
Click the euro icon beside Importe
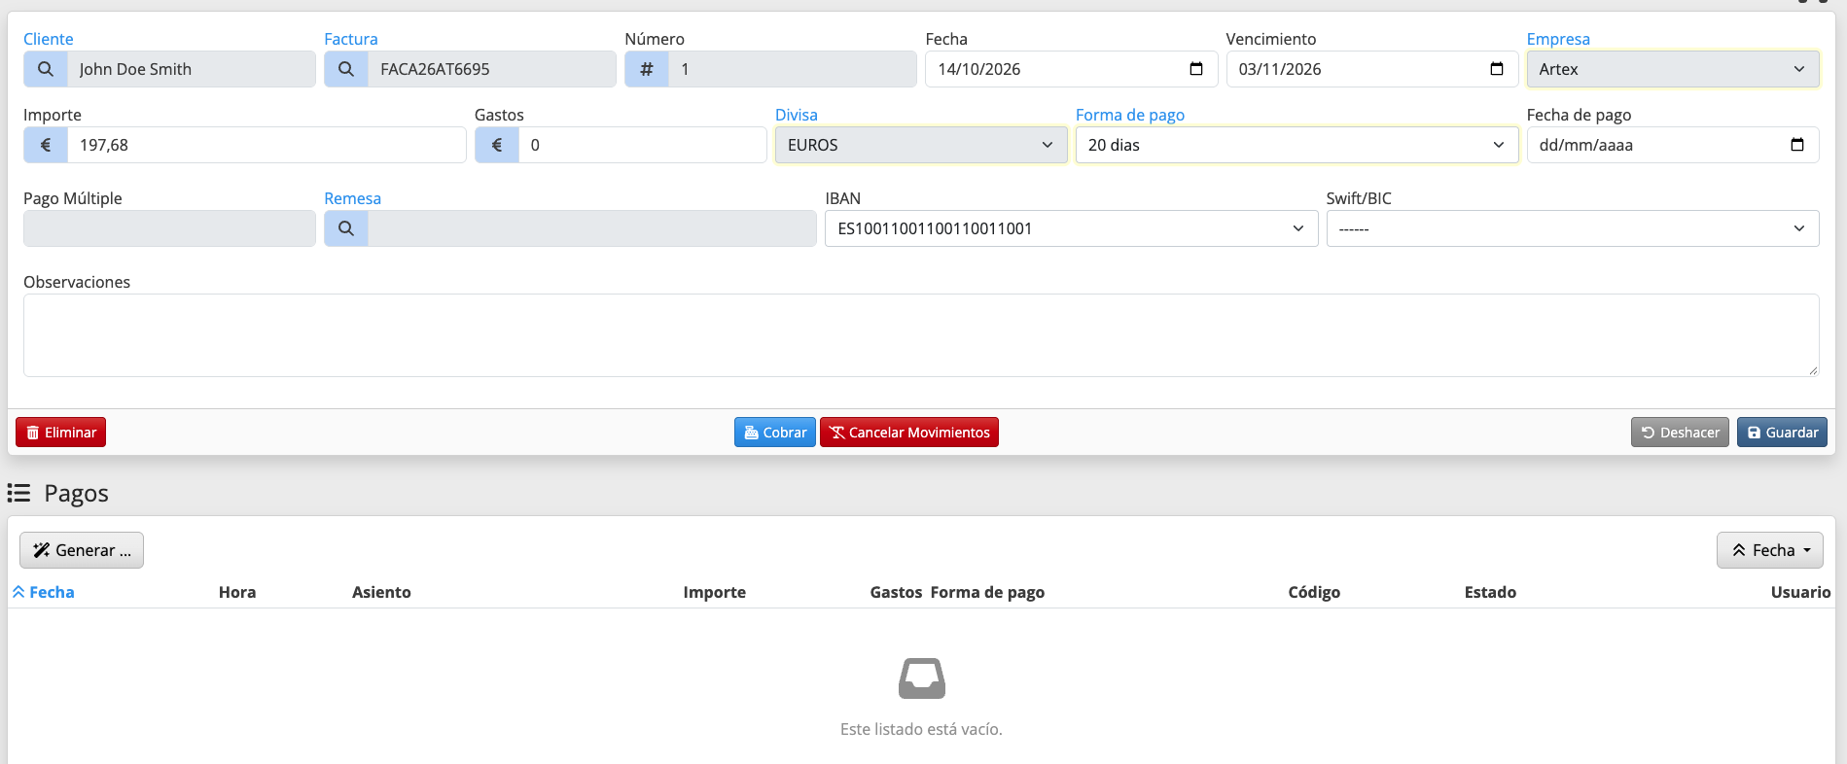[46, 145]
